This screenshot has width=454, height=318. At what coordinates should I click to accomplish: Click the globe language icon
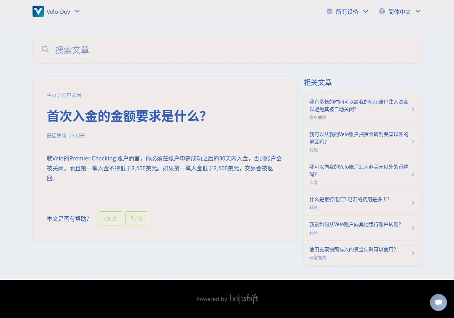(382, 11)
